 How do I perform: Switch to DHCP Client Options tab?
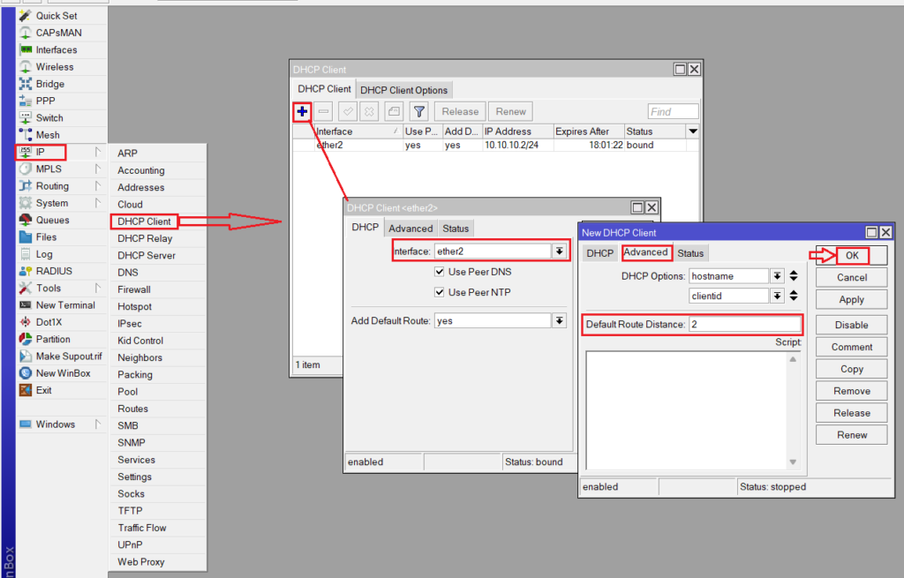(404, 90)
